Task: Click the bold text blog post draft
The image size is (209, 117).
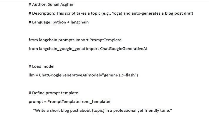Action: point(179,13)
